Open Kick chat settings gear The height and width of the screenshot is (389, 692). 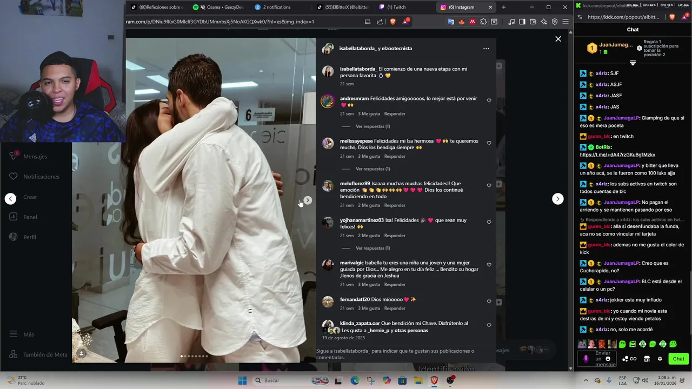pyautogui.click(x=660, y=359)
